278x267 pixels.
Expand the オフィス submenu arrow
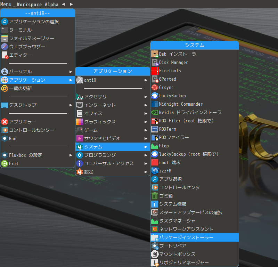146,113
